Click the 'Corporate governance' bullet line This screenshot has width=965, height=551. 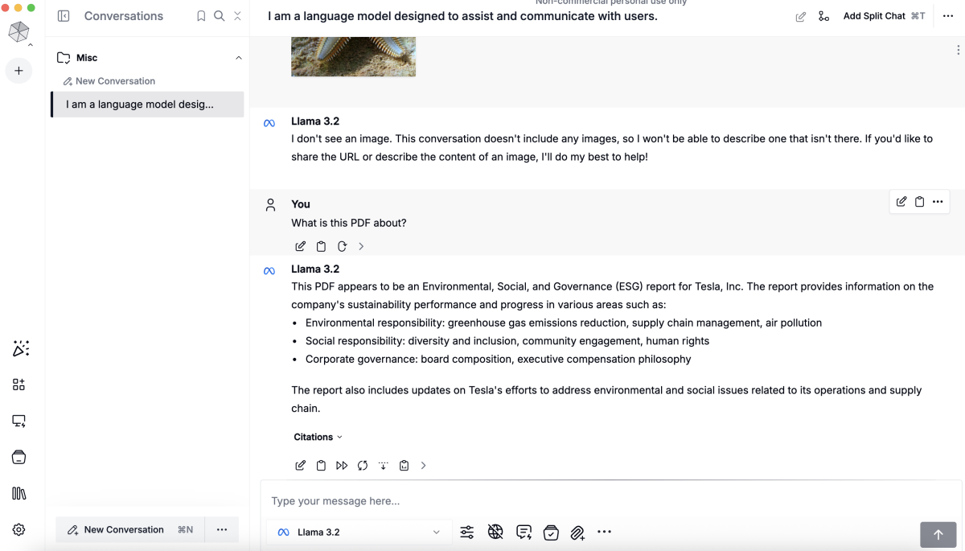click(x=498, y=360)
